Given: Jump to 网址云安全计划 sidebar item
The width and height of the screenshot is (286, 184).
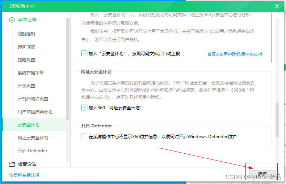Looking at the screenshot, I should point(33,137).
